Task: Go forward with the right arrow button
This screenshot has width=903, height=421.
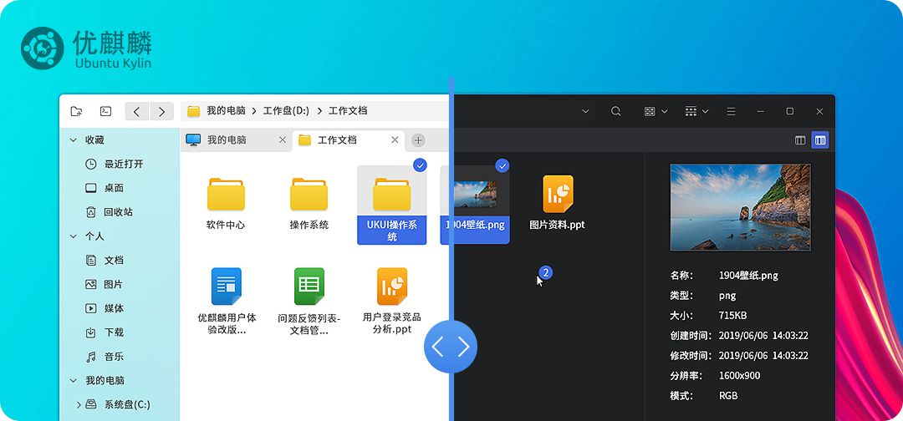Action: [161, 111]
